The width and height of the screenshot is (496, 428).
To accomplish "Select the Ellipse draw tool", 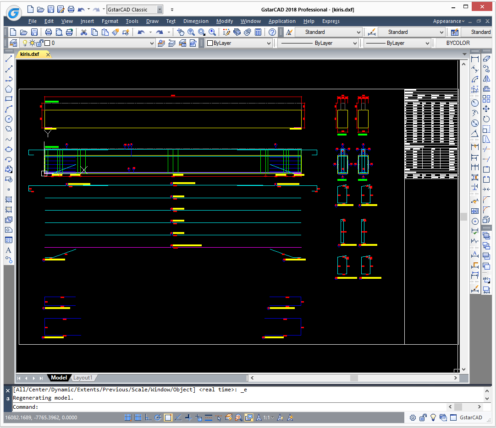I will tap(9, 149).
